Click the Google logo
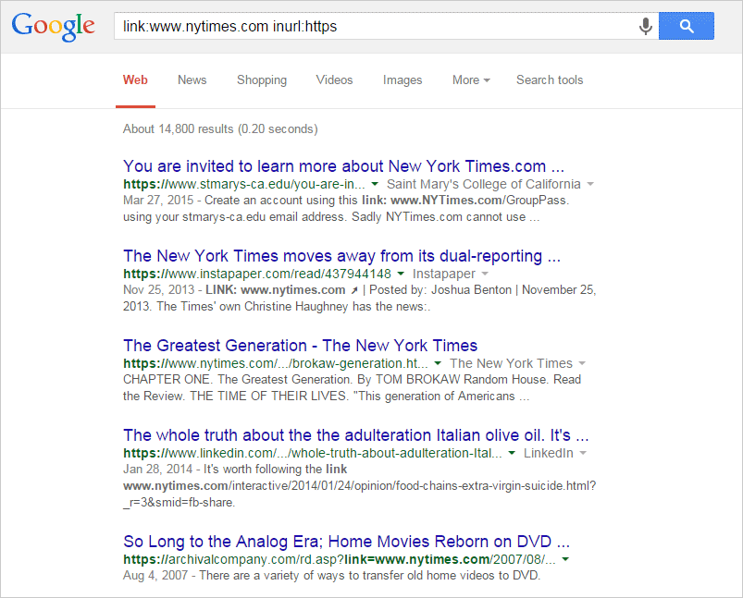This screenshot has width=743, height=598. pyautogui.click(x=53, y=27)
